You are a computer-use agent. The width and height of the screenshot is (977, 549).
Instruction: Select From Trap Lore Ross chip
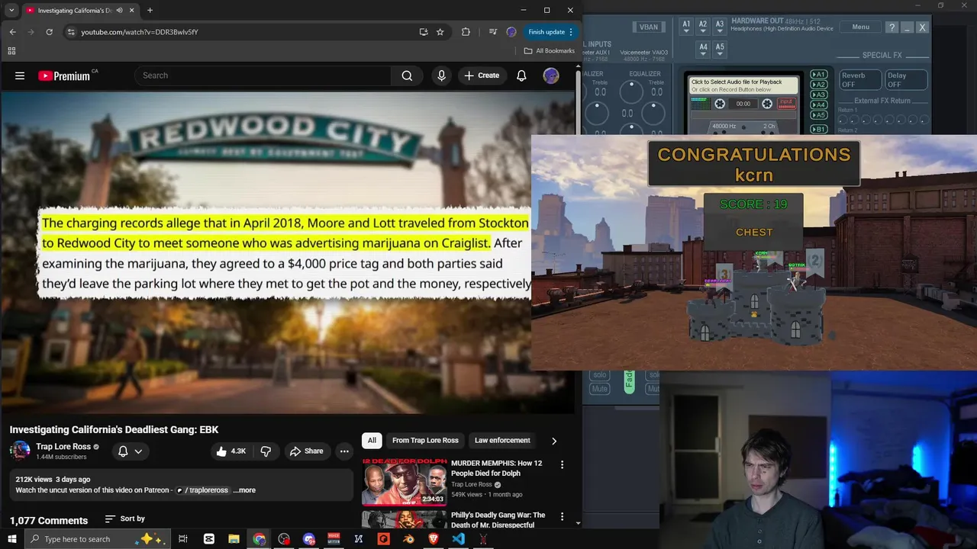click(x=425, y=441)
